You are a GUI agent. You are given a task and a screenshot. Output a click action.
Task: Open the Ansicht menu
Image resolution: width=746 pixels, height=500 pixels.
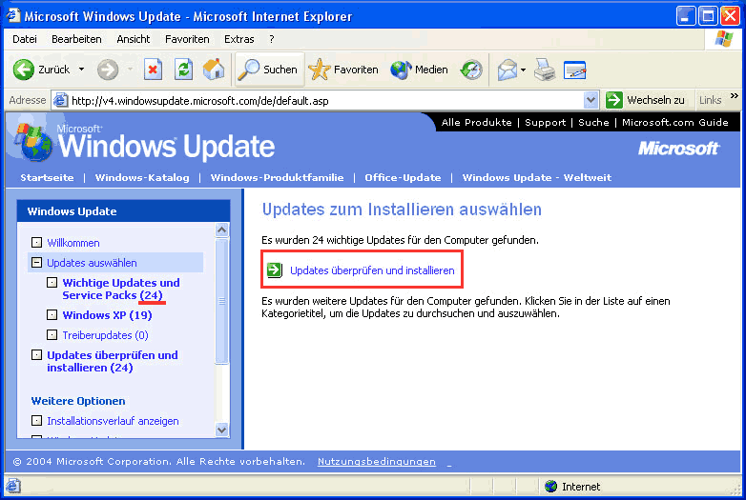[134, 39]
